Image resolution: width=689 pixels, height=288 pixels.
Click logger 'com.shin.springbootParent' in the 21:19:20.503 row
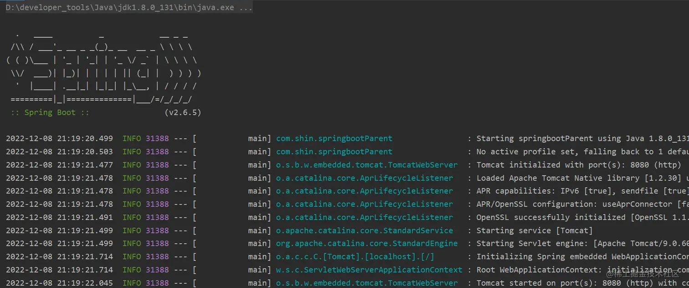(x=334, y=152)
